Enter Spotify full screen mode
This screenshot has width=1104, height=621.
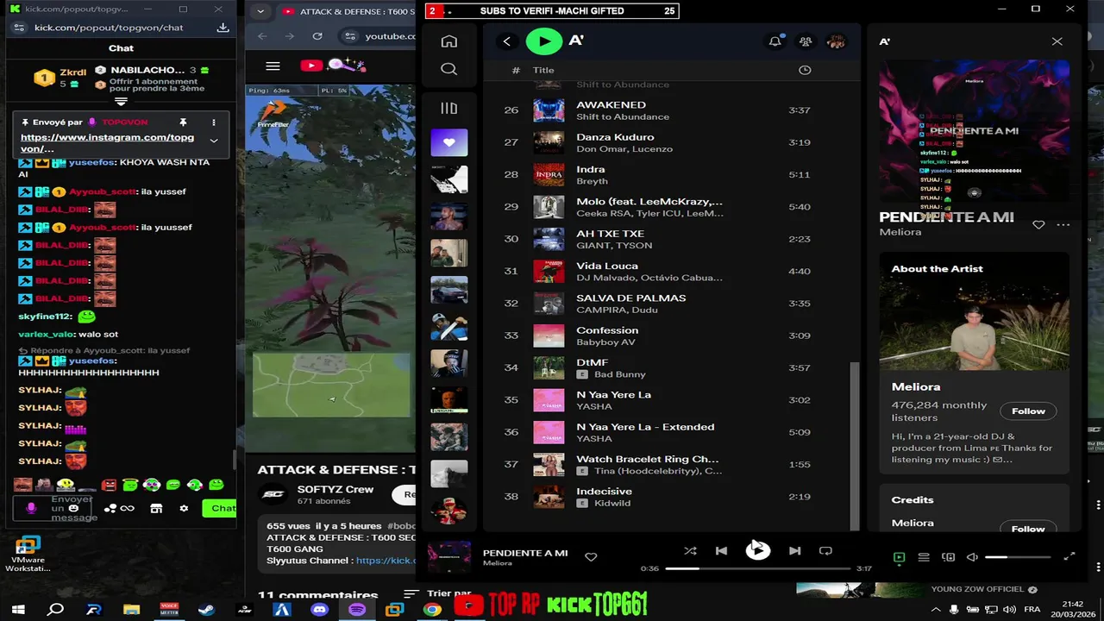[x=1069, y=557]
